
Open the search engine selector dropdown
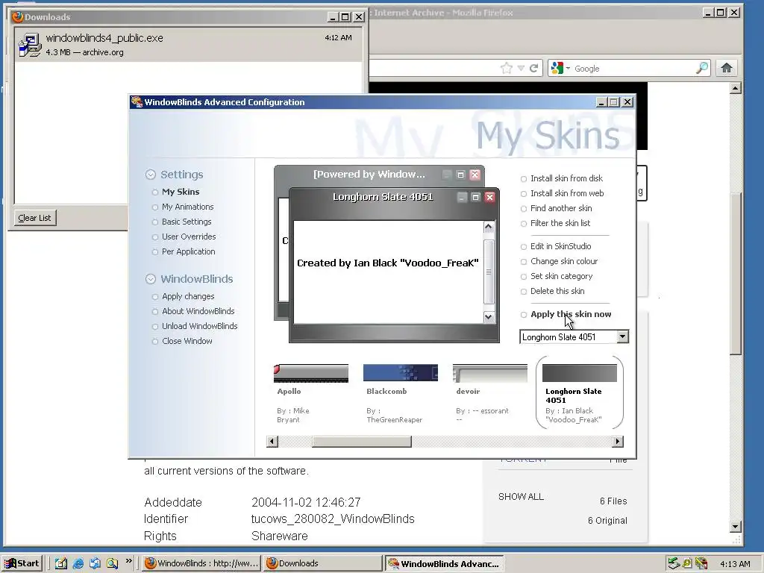click(x=560, y=68)
